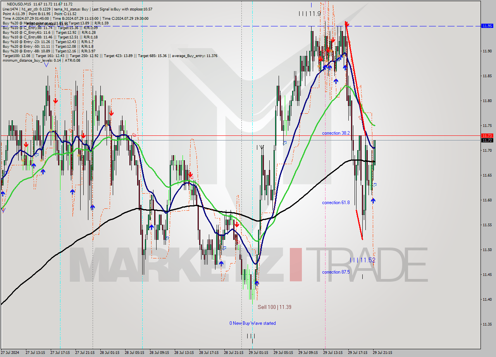Click the '29 Jul 05:15' time axis label

pyautogui.click(x=283, y=353)
